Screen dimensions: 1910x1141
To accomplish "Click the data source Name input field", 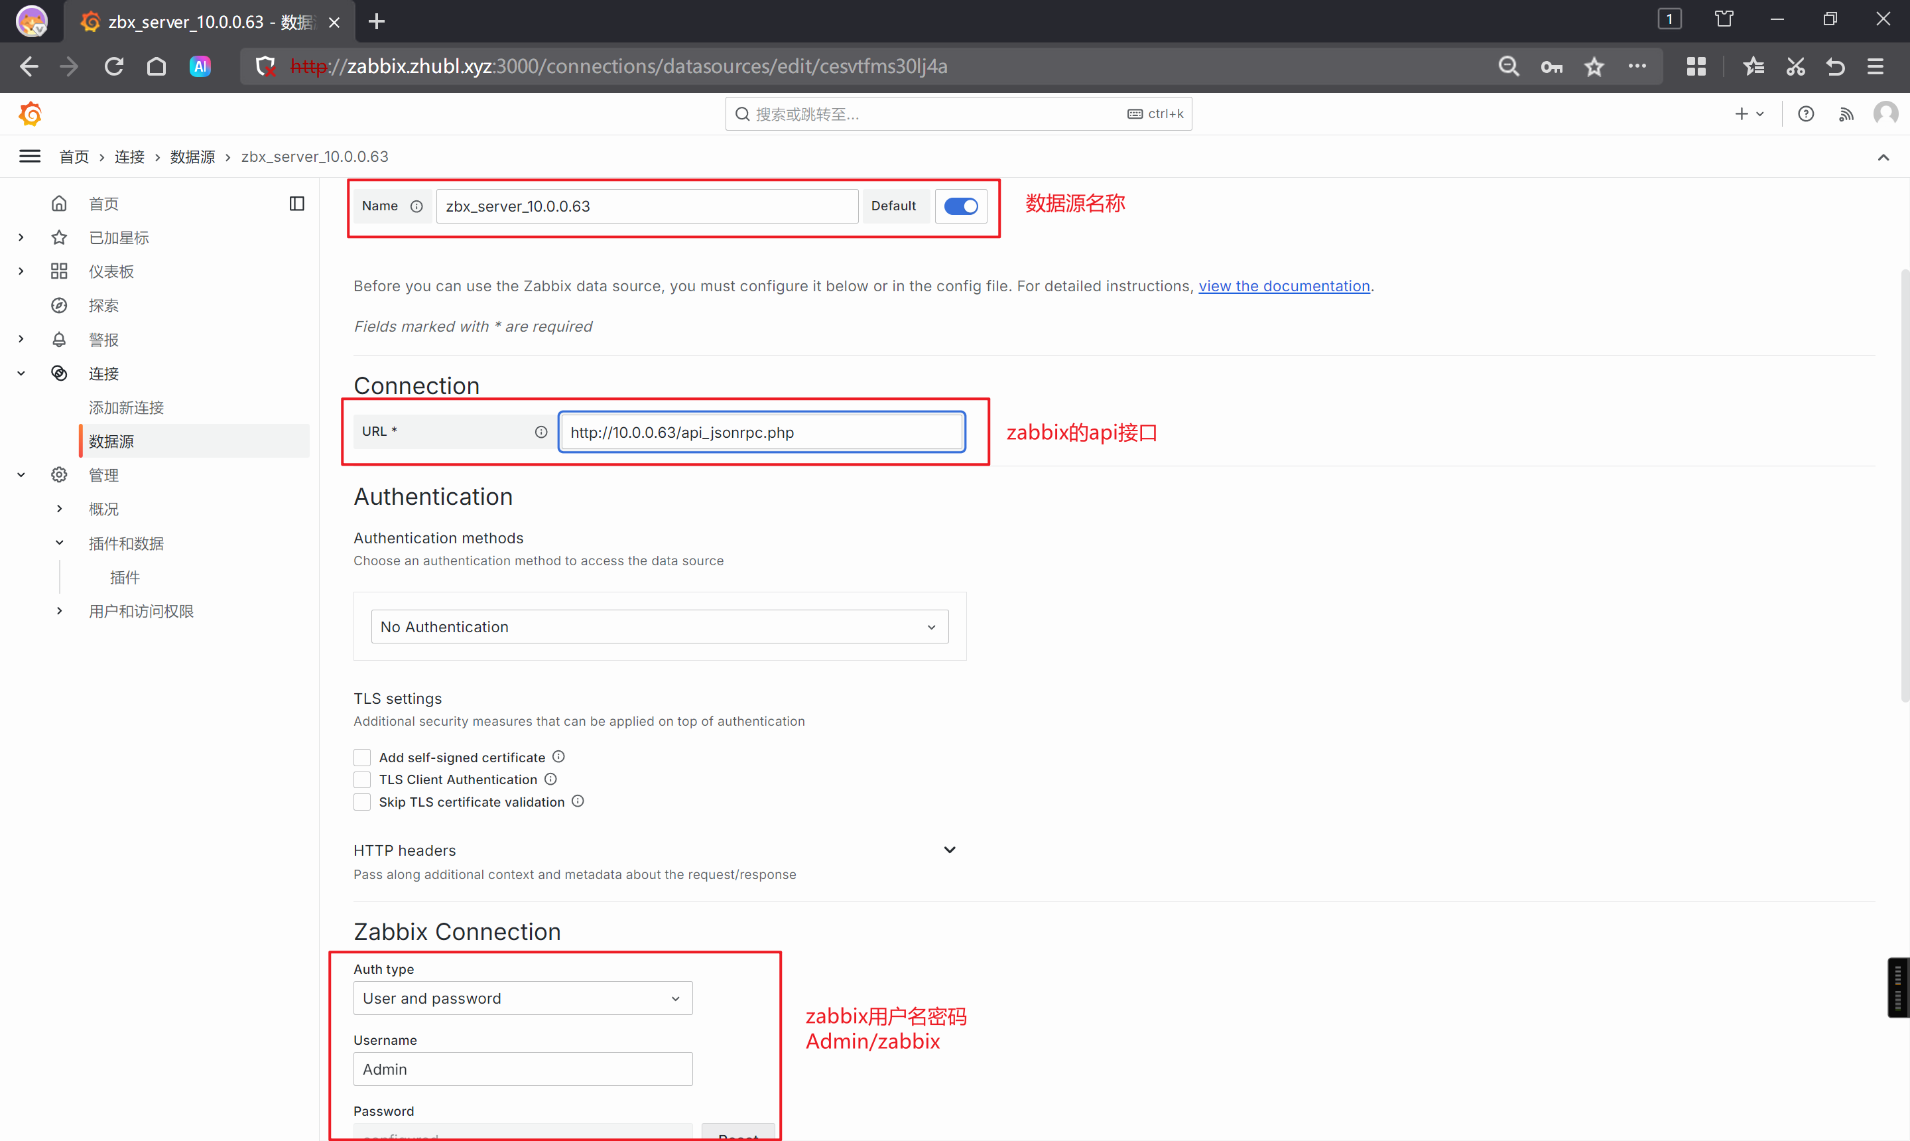I will pyautogui.click(x=647, y=206).
